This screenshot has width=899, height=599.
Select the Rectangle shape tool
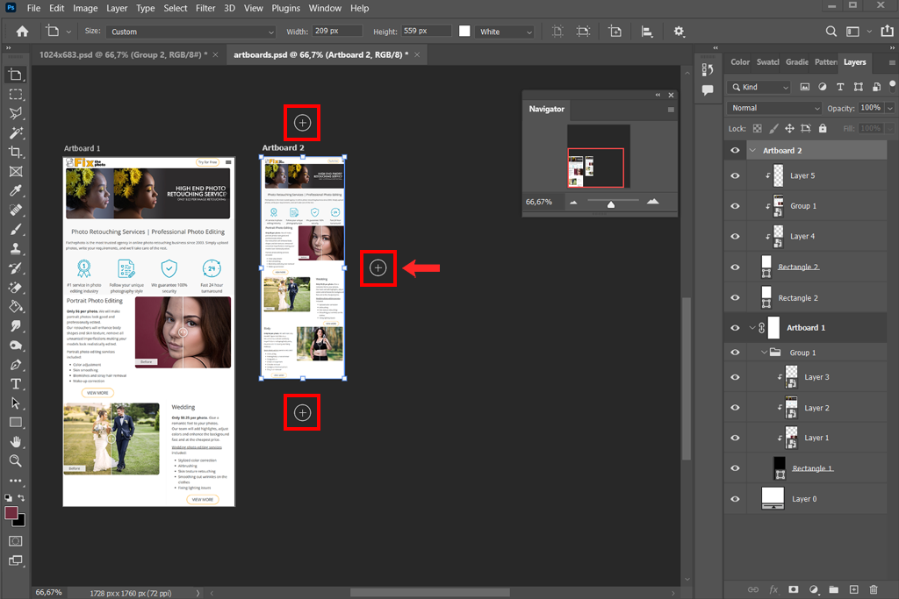pyautogui.click(x=16, y=423)
